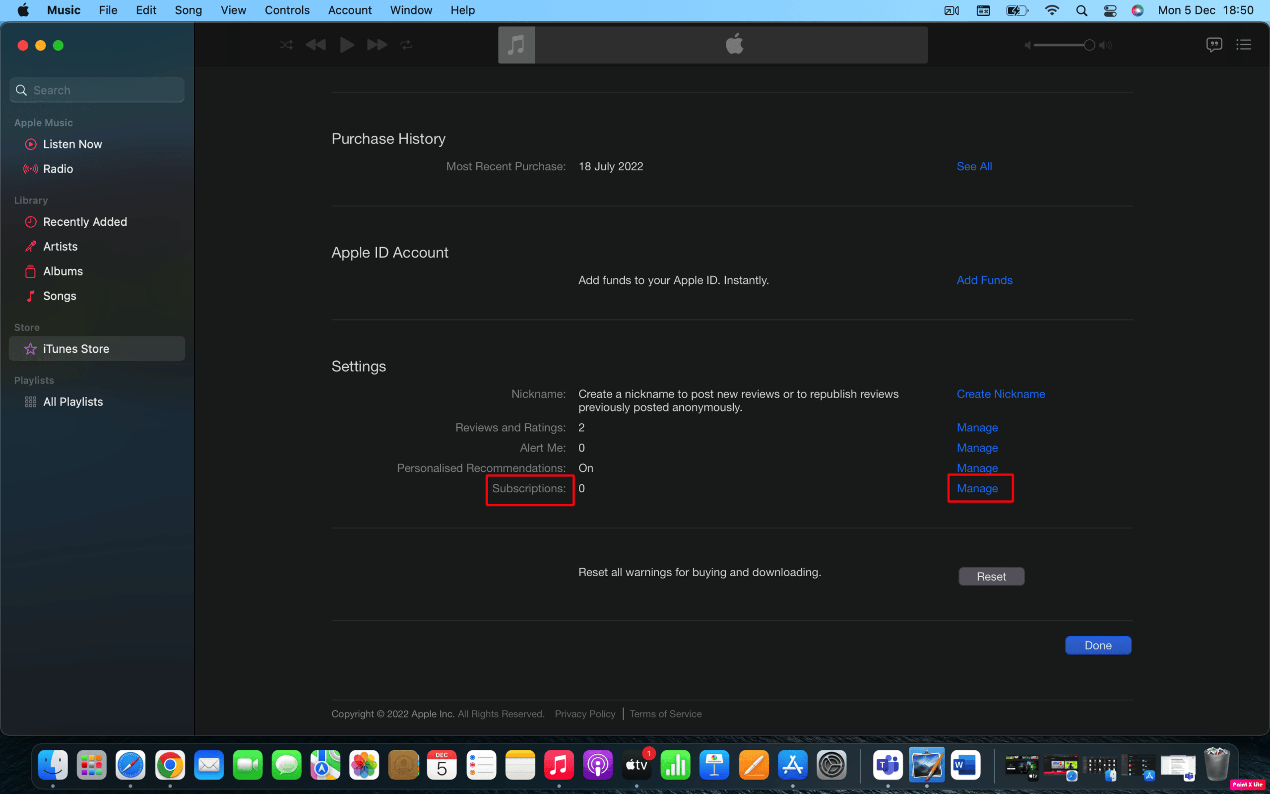Click the All Playlists icon in sidebar

31,401
